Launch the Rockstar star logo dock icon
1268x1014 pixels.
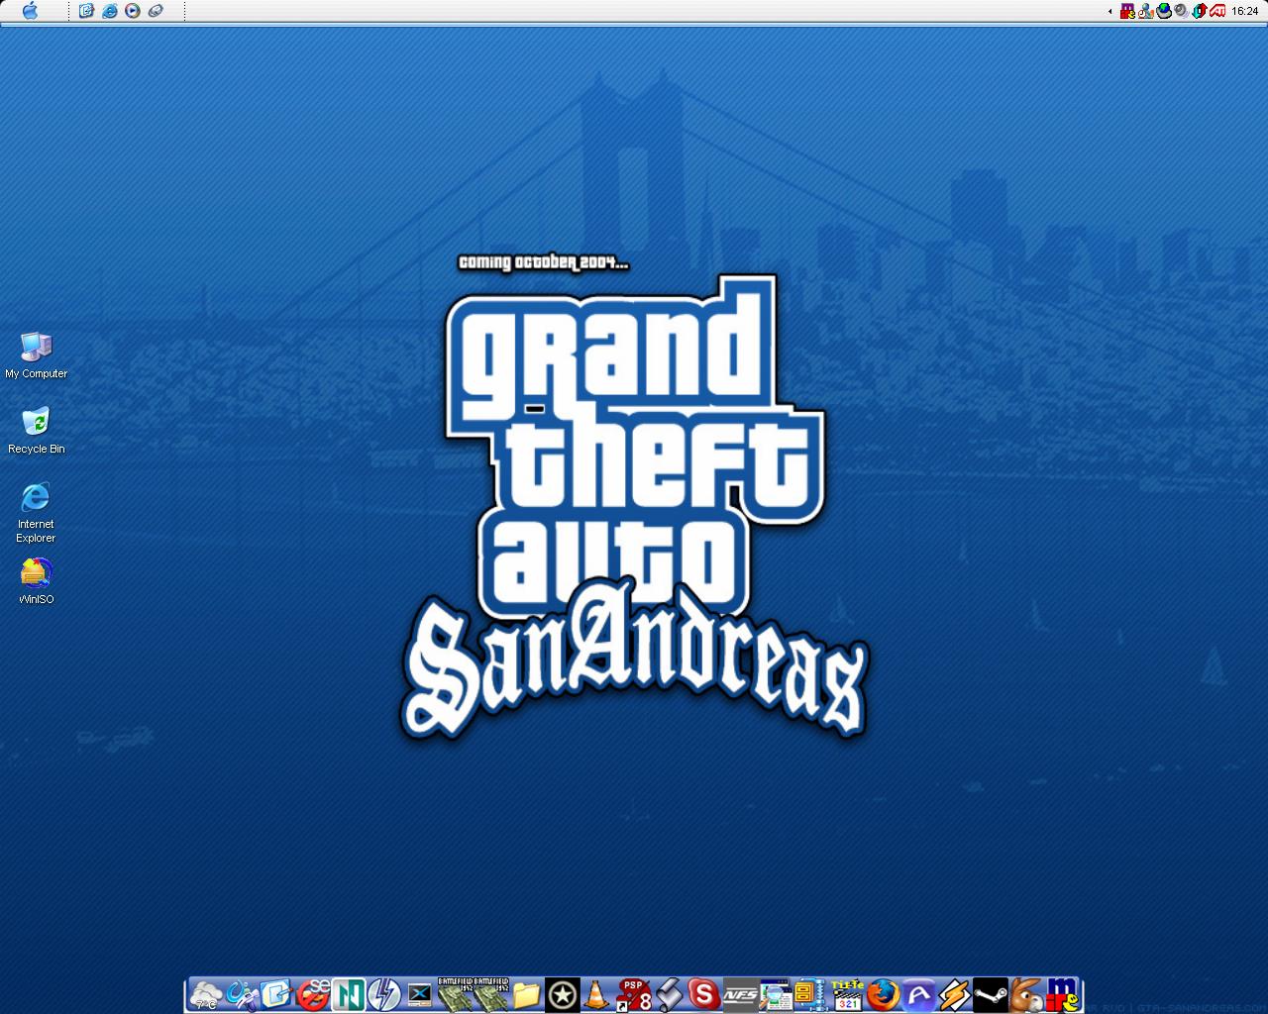click(x=562, y=994)
